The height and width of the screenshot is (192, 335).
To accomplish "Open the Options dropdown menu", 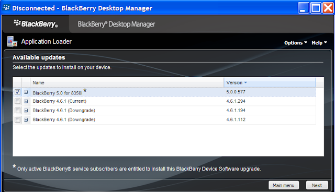I will pyautogui.click(x=296, y=43).
